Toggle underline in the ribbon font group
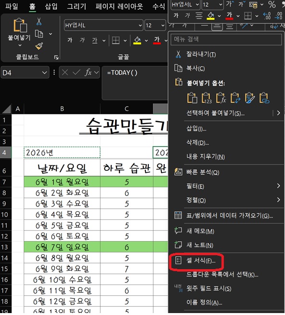 [x=95, y=41]
